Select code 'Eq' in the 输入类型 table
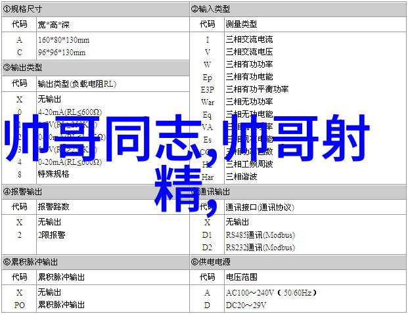The width and height of the screenshot is (408, 314). tap(208, 115)
